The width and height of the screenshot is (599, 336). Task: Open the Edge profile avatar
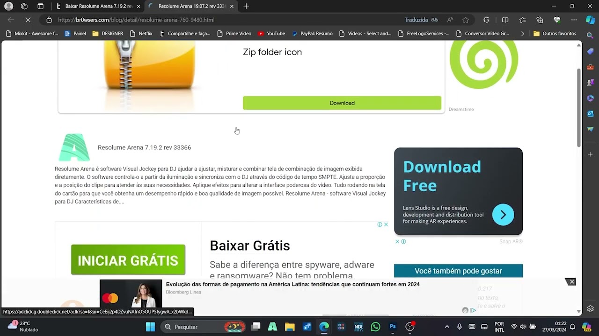pyautogui.click(x=8, y=7)
